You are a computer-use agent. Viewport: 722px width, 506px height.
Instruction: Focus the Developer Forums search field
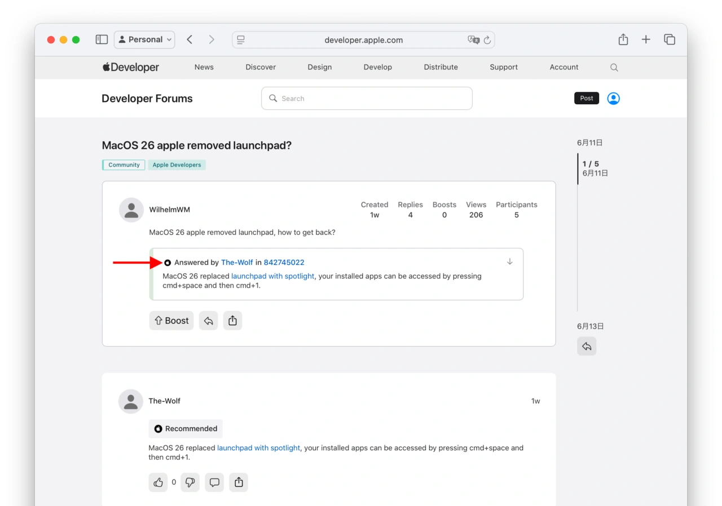point(367,99)
